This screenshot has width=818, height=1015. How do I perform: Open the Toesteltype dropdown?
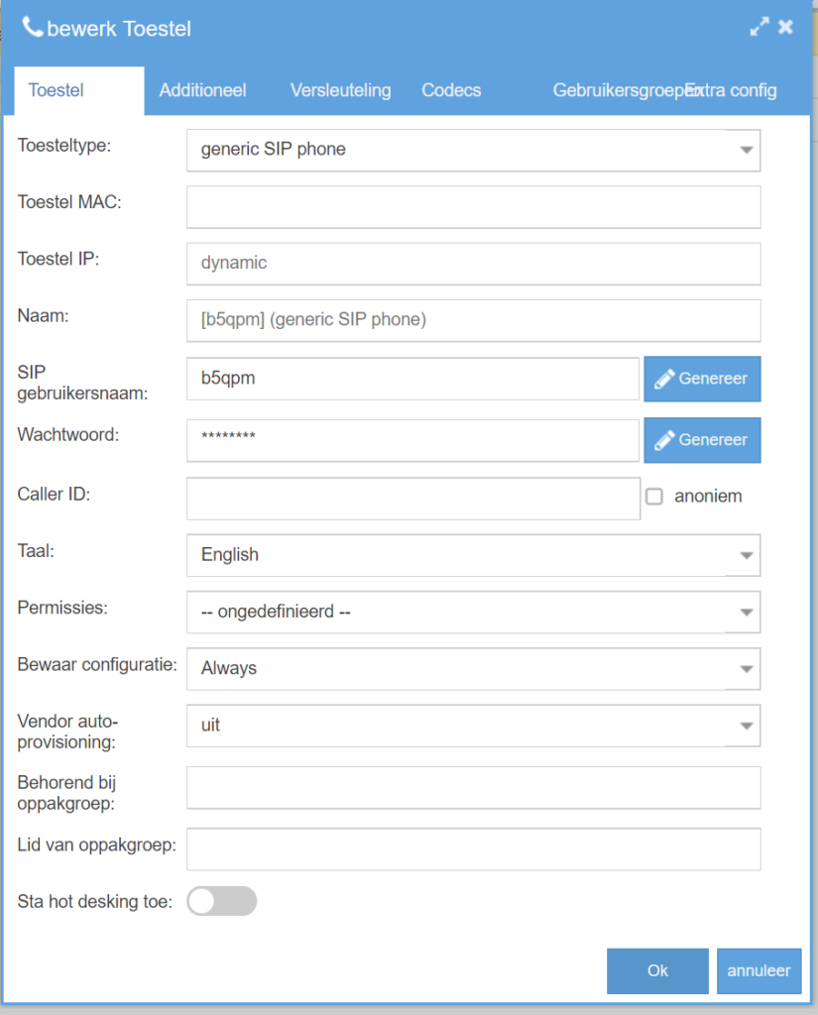point(473,150)
